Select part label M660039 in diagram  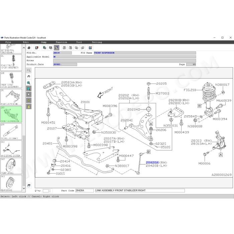(x=224, y=101)
